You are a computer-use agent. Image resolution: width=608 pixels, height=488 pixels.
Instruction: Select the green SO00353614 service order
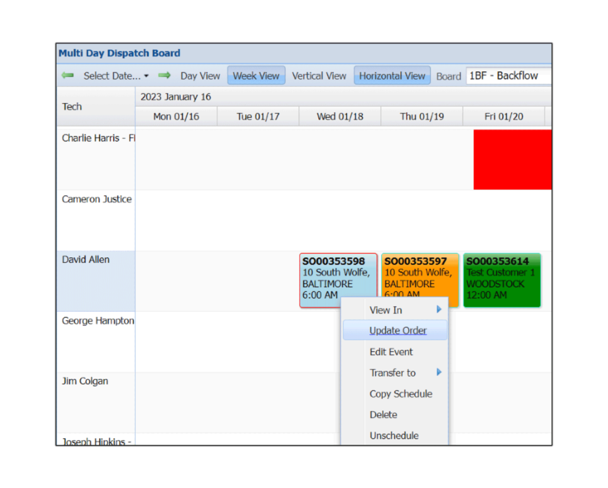pyautogui.click(x=502, y=279)
